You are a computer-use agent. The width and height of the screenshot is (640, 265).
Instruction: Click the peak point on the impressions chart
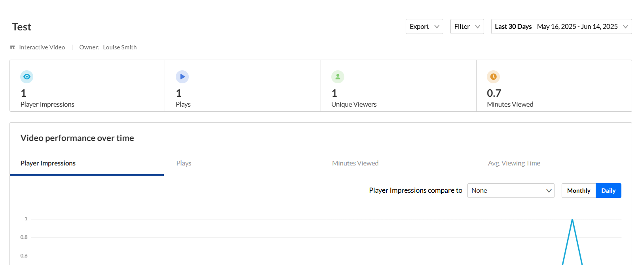point(572,219)
